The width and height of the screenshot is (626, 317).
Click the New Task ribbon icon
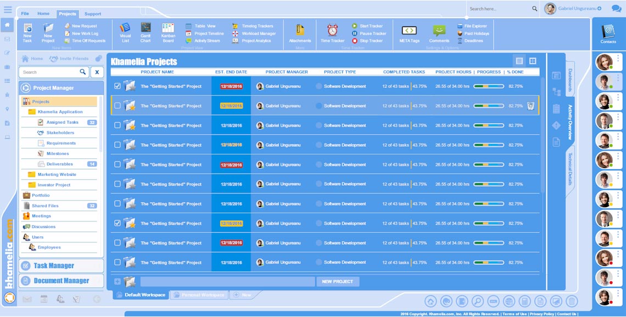click(27, 32)
